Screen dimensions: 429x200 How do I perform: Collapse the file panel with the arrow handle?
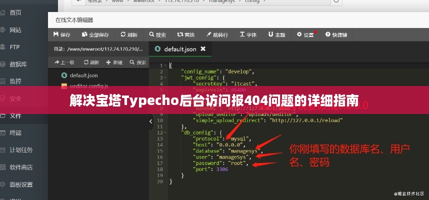pos(151,121)
